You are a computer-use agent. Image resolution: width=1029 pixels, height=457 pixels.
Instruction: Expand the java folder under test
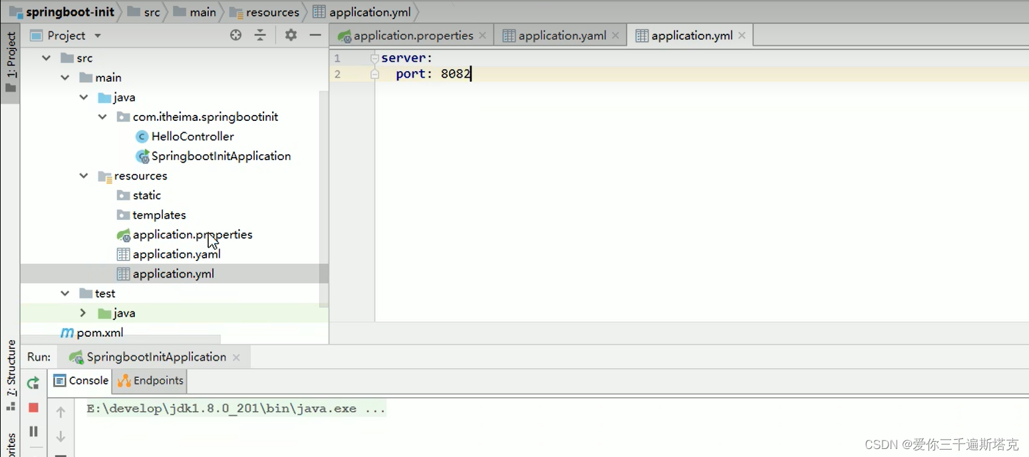[x=83, y=313]
